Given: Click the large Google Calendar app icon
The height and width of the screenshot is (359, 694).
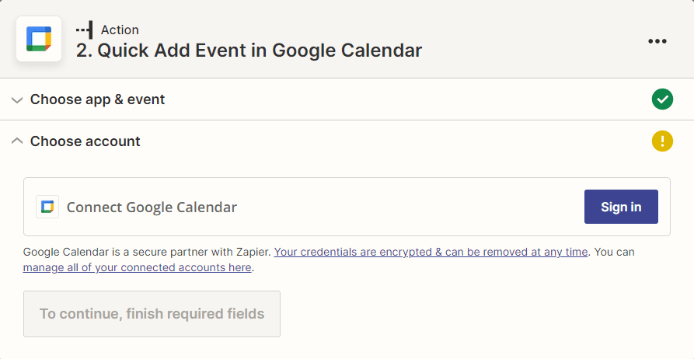Looking at the screenshot, I should pos(39,39).
